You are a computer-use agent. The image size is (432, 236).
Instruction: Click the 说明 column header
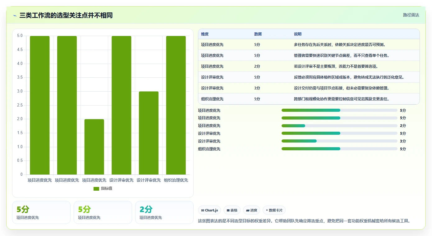pos(298,34)
